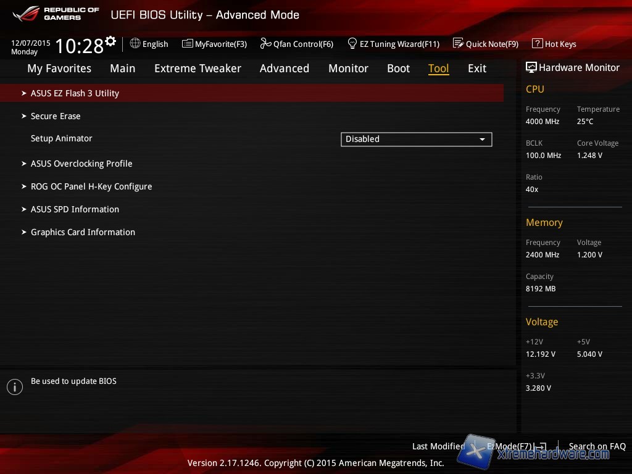Open Qfan Control fan icon
The width and height of the screenshot is (632, 474).
[265, 43]
